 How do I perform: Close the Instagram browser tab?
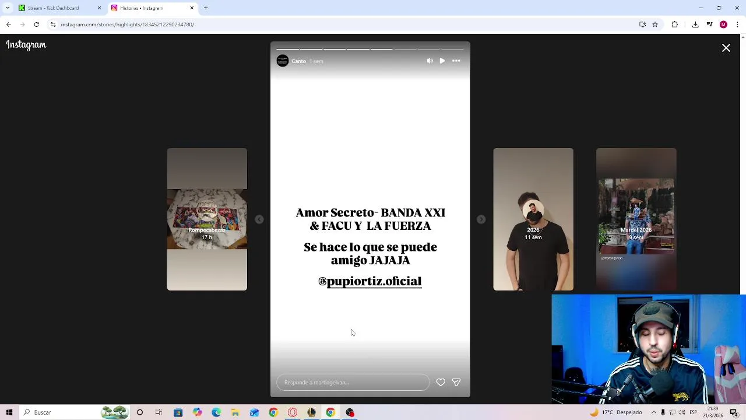(192, 8)
